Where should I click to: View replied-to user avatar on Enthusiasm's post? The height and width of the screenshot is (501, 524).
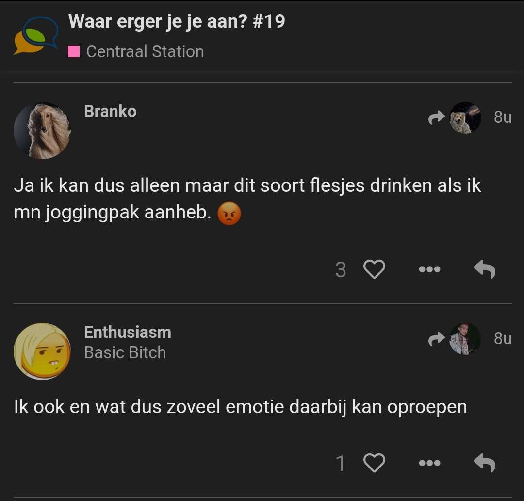coord(465,339)
